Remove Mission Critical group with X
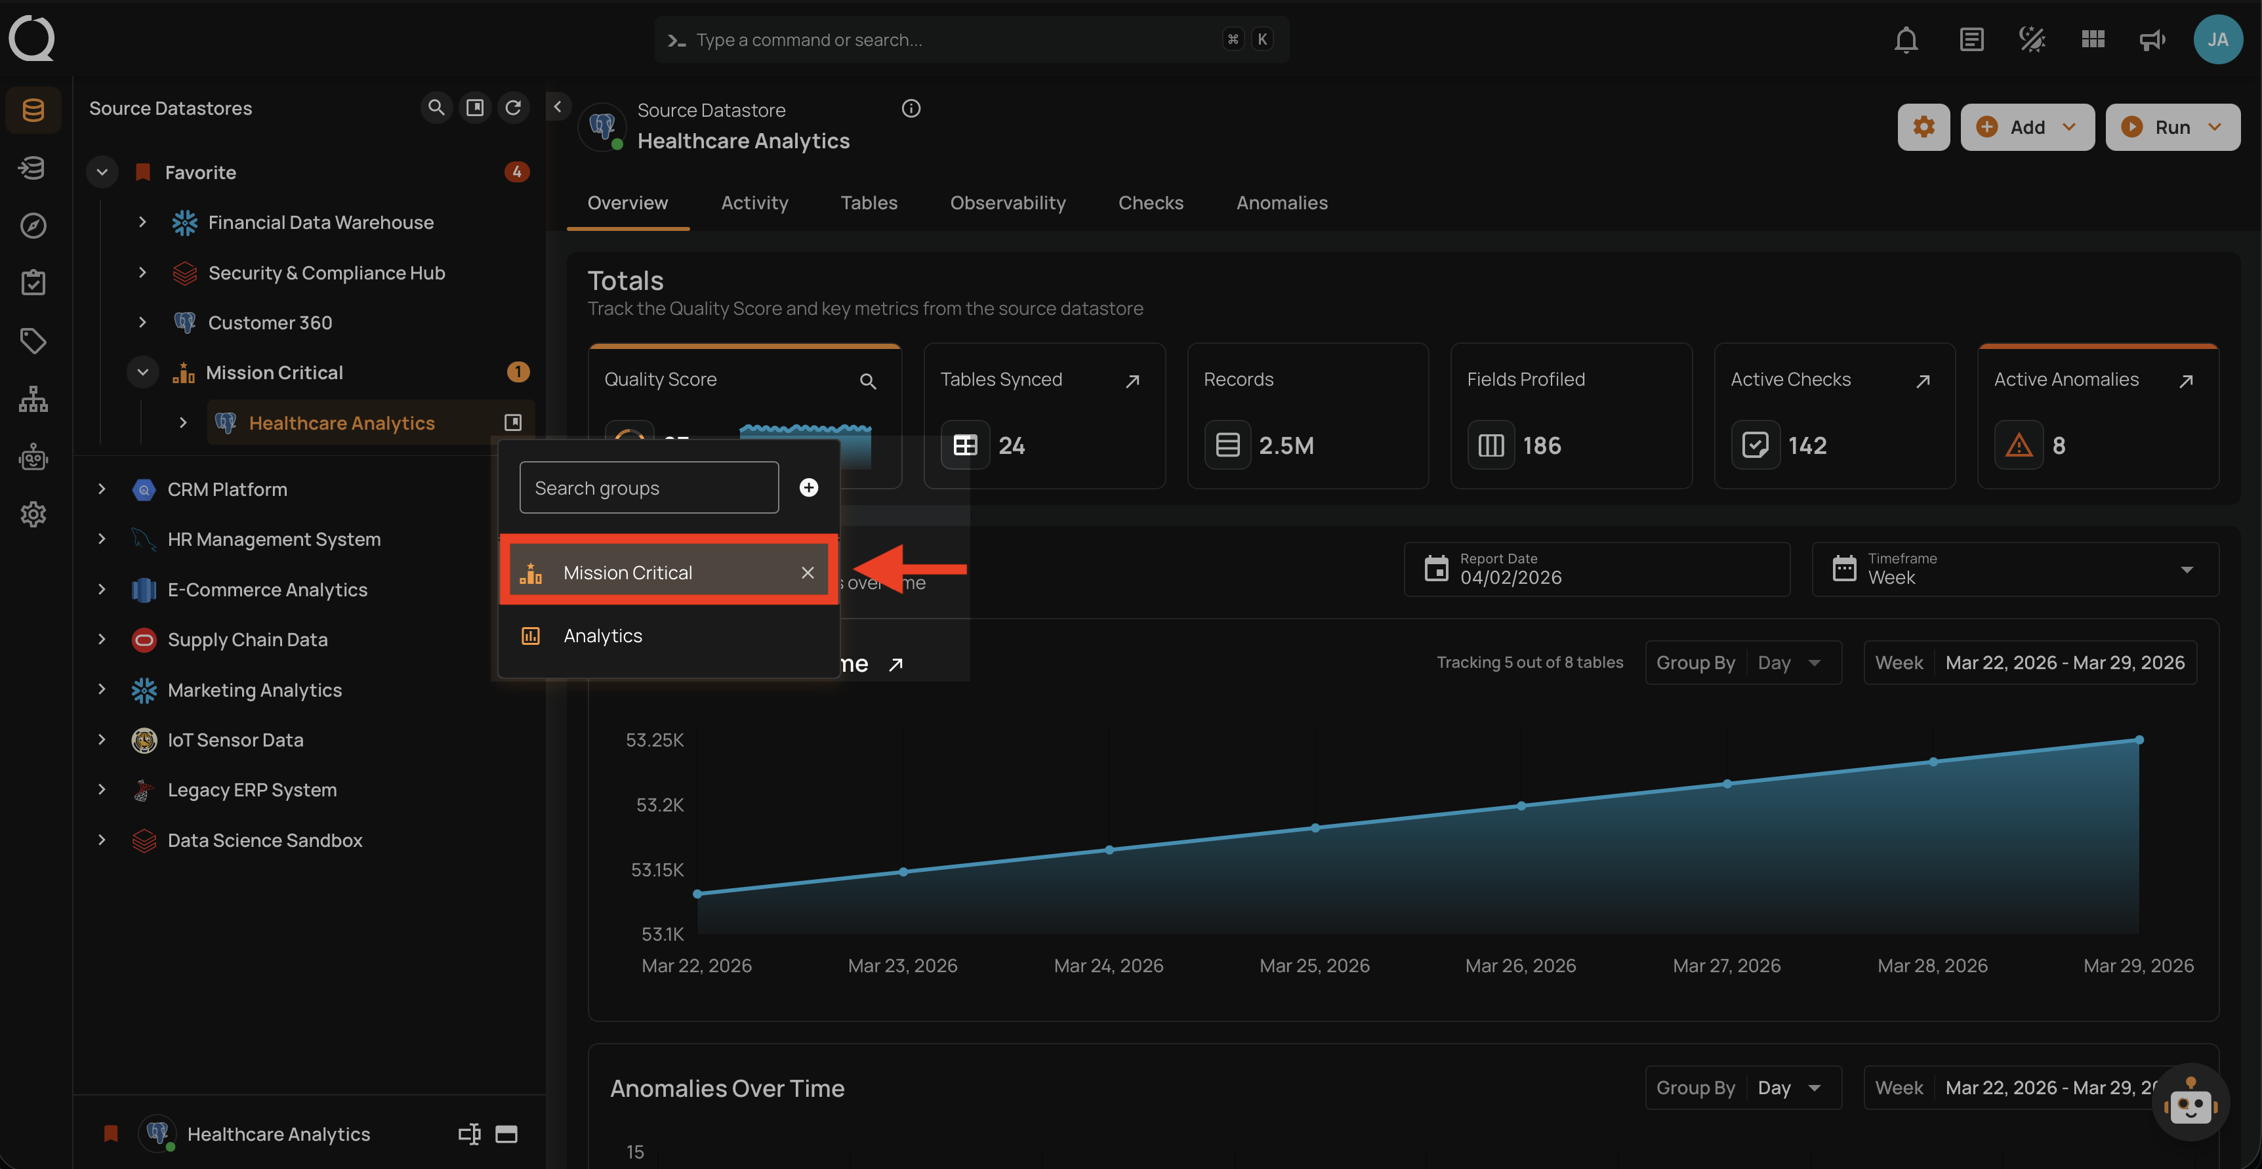The height and width of the screenshot is (1169, 2262). (807, 573)
